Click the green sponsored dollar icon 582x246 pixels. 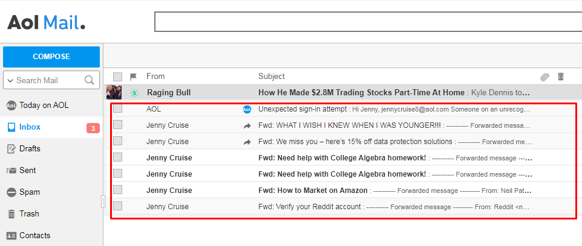134,93
